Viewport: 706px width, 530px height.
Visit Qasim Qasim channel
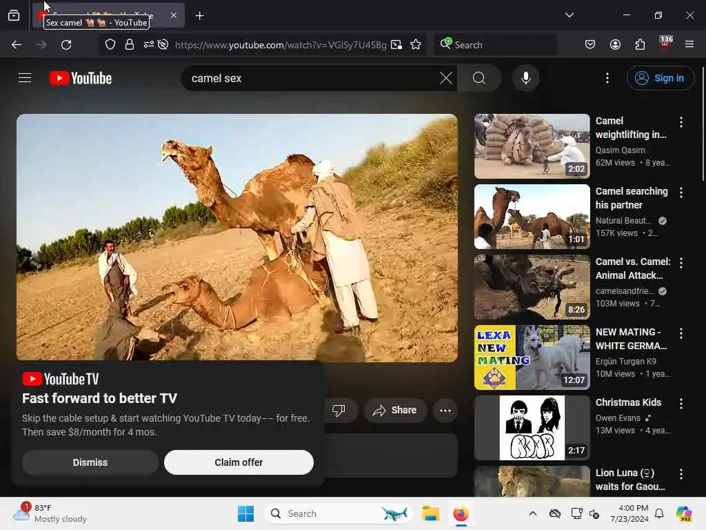pos(620,150)
